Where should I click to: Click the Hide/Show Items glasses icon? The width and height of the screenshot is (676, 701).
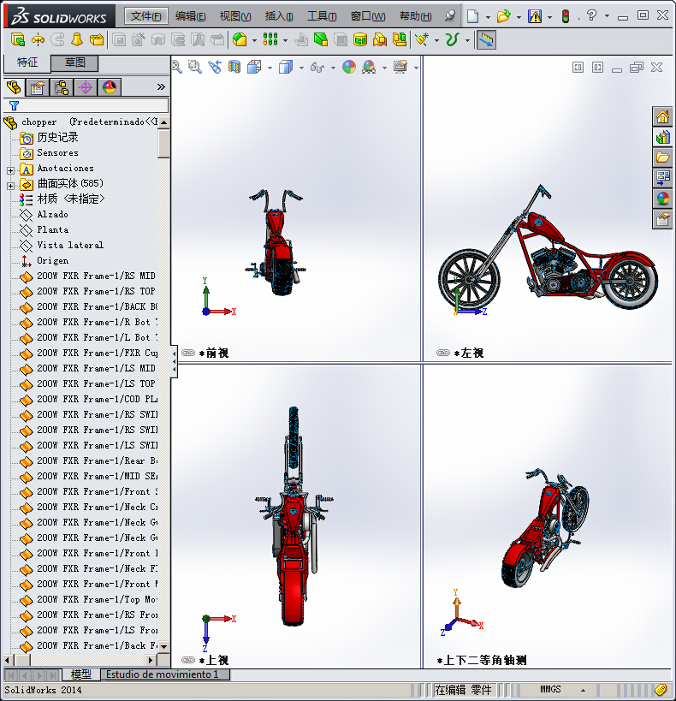pos(317,68)
